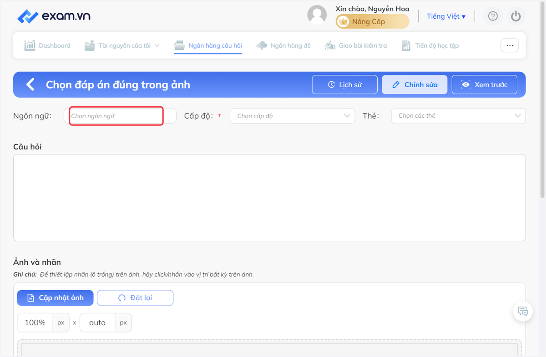The width and height of the screenshot is (546, 357).
Task: Click the back arrow in the blue header
Action: click(30, 84)
